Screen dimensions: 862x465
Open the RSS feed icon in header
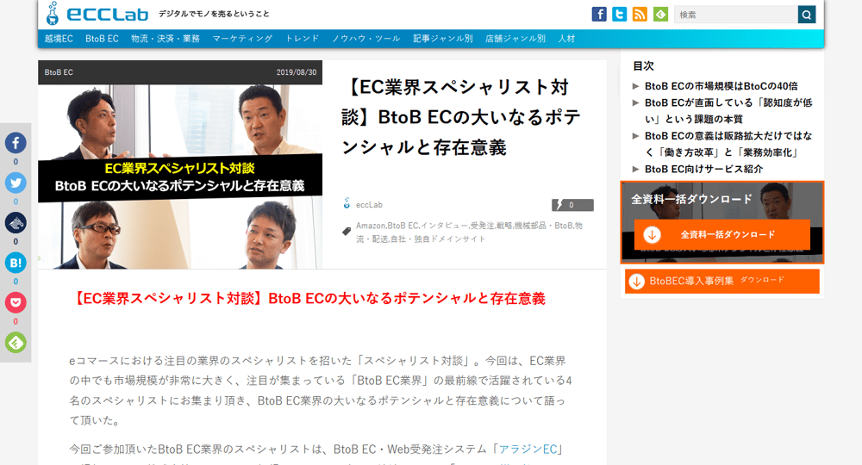[640, 14]
